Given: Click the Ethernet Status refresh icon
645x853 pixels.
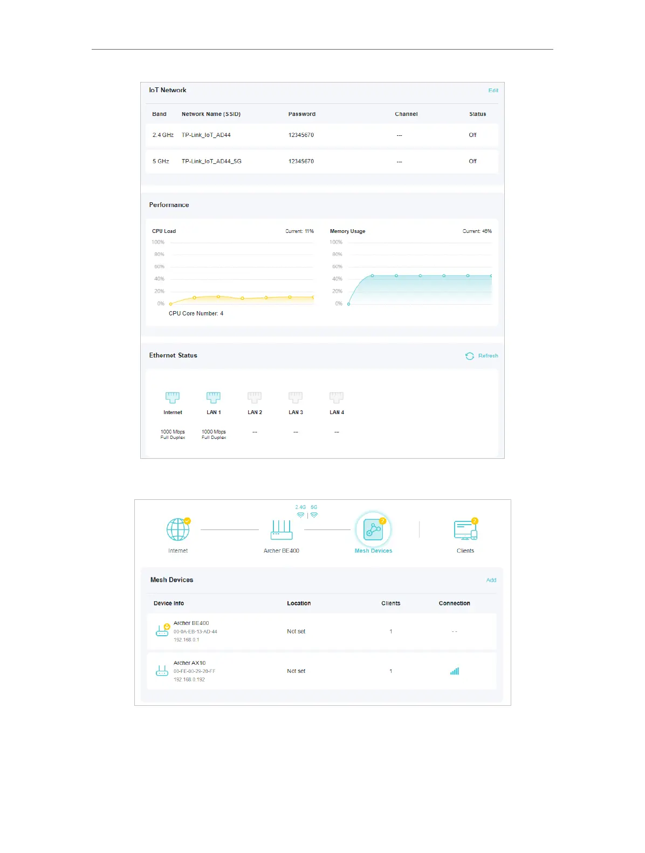Looking at the screenshot, I should (x=470, y=356).
